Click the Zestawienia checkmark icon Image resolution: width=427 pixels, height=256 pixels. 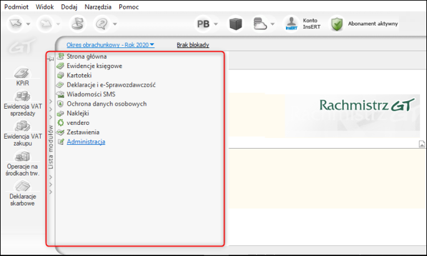(60, 132)
